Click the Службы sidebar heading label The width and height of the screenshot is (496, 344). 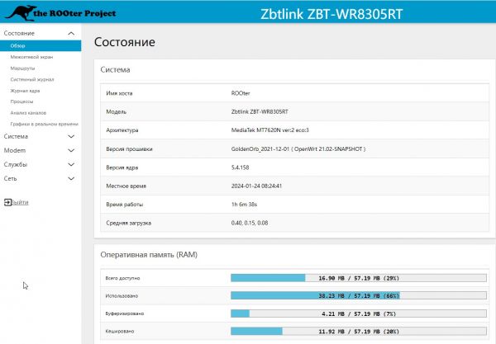click(16, 164)
